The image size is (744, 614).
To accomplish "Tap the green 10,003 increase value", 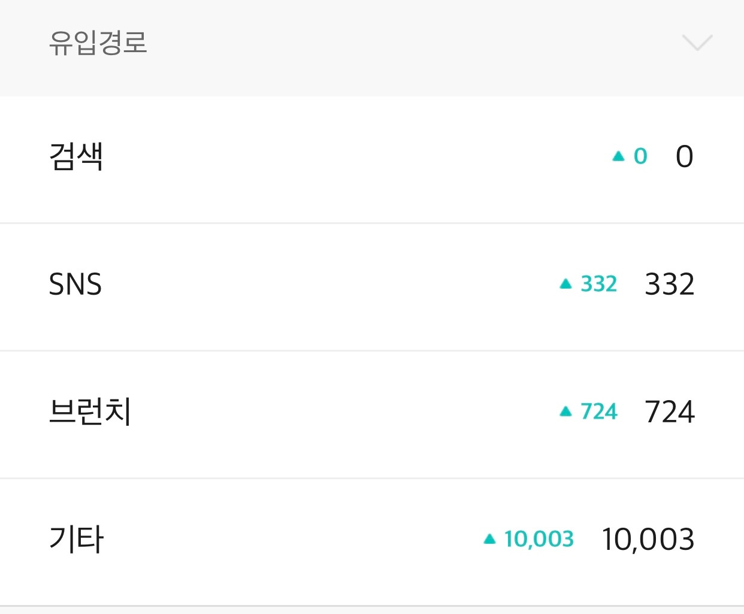I will pos(539,539).
